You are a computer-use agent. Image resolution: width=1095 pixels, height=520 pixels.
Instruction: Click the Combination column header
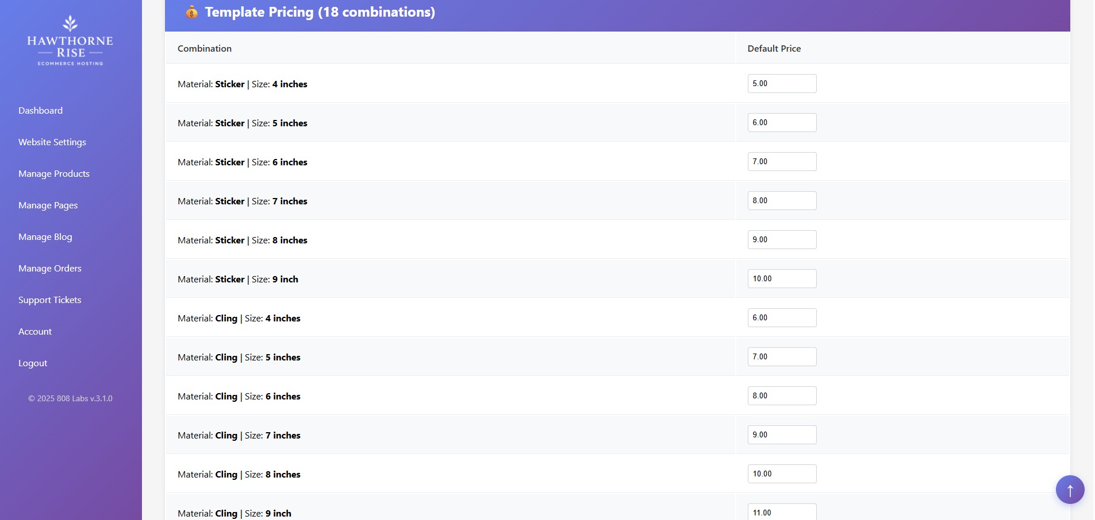tap(204, 48)
